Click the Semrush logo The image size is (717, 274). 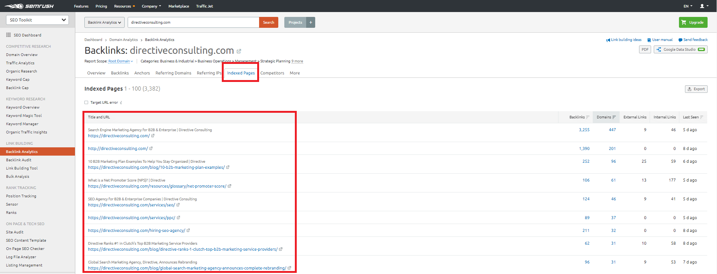[x=29, y=6]
